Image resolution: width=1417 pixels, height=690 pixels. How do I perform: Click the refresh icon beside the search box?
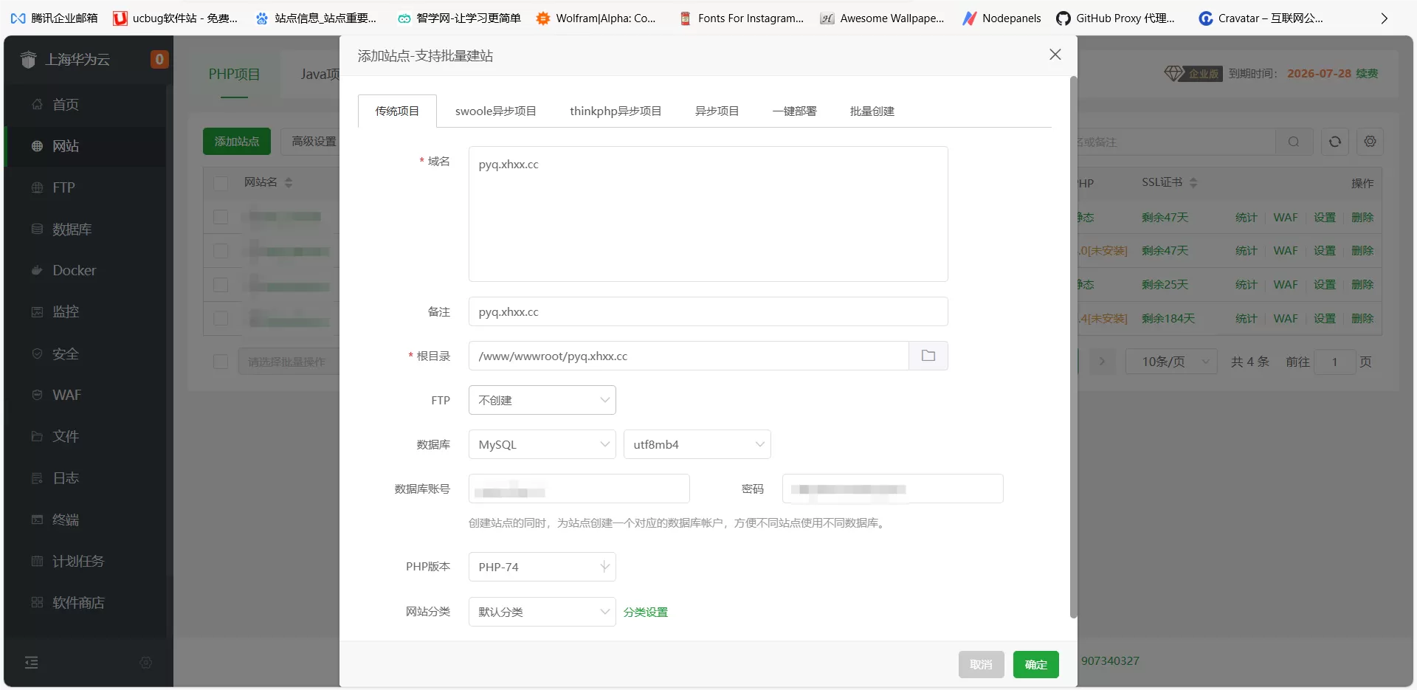(1334, 142)
